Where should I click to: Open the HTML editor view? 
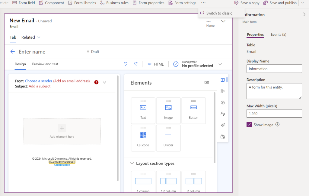(x=155, y=64)
